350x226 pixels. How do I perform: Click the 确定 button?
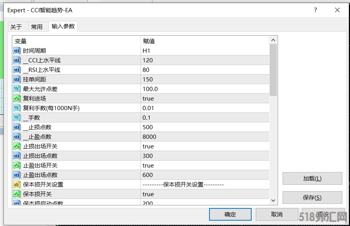tap(230, 215)
